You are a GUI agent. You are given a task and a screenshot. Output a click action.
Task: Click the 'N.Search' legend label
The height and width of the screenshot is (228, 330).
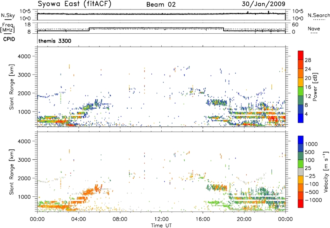318,15
